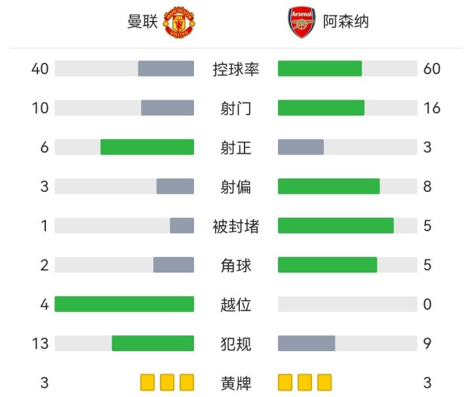
Task: Click the Arsenal crest icon
Action: [302, 22]
